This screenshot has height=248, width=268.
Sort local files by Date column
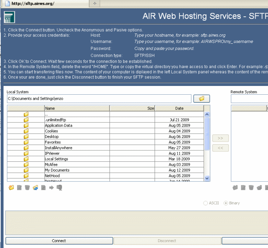pos(179,108)
